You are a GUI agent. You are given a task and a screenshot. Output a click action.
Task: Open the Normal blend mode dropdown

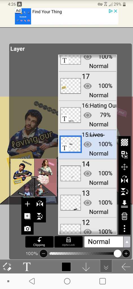pyautogui.click(x=104, y=242)
